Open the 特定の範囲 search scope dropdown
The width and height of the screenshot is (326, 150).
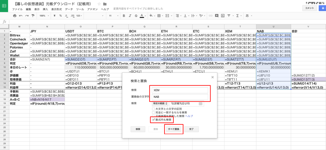[x=160, y=103]
